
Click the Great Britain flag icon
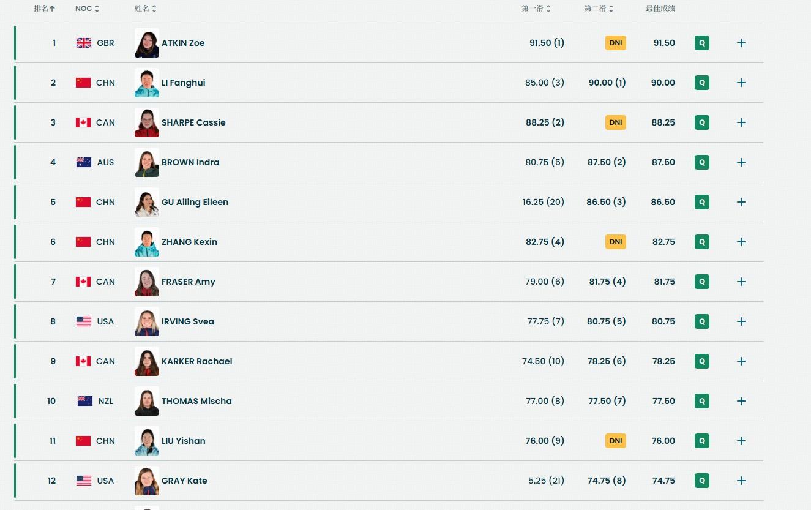click(x=84, y=43)
